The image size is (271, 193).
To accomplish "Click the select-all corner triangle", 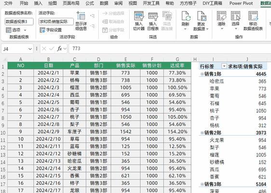I will (x=5, y=59).
